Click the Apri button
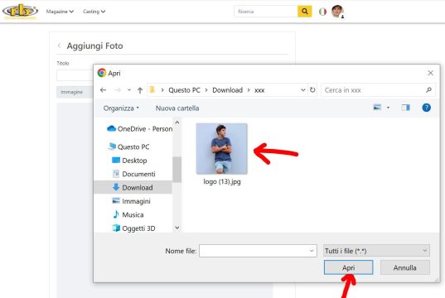This screenshot has width=445, height=298. click(349, 267)
